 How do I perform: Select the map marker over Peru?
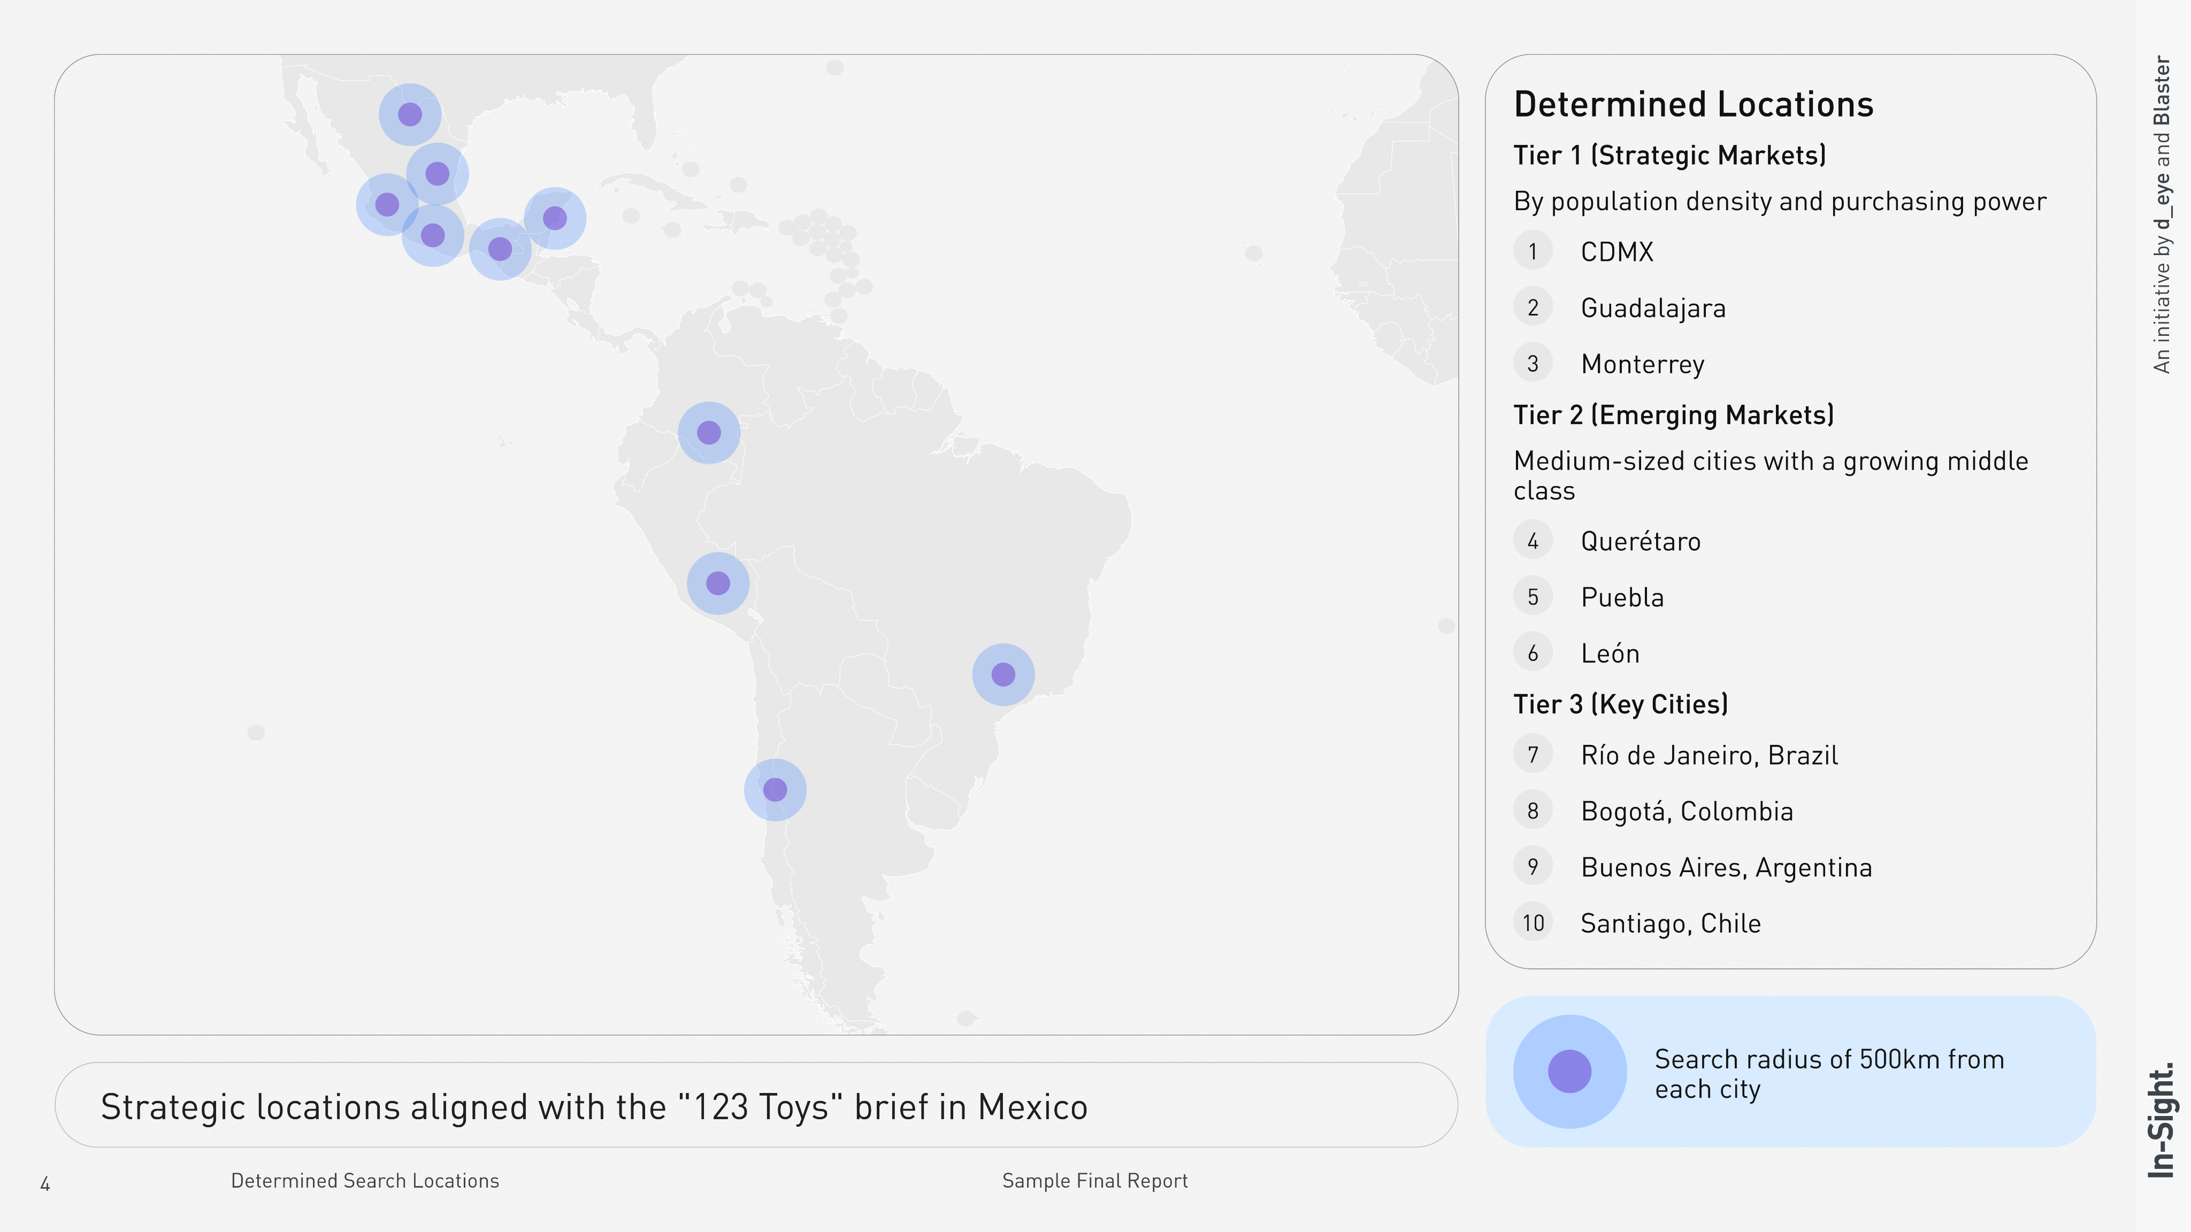(x=718, y=583)
